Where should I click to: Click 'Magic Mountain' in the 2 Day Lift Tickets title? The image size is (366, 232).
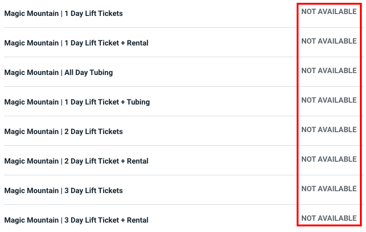31,132
